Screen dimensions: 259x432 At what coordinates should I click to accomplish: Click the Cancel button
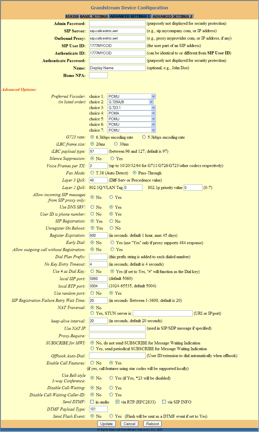(x=129, y=424)
